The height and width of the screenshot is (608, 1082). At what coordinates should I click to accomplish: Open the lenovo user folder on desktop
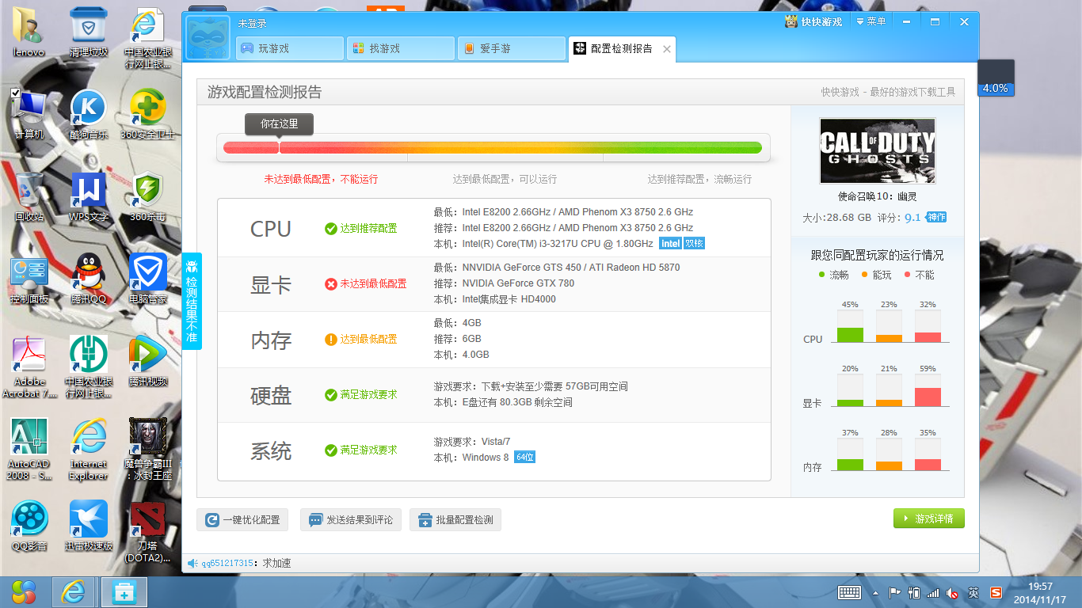pyautogui.click(x=29, y=32)
